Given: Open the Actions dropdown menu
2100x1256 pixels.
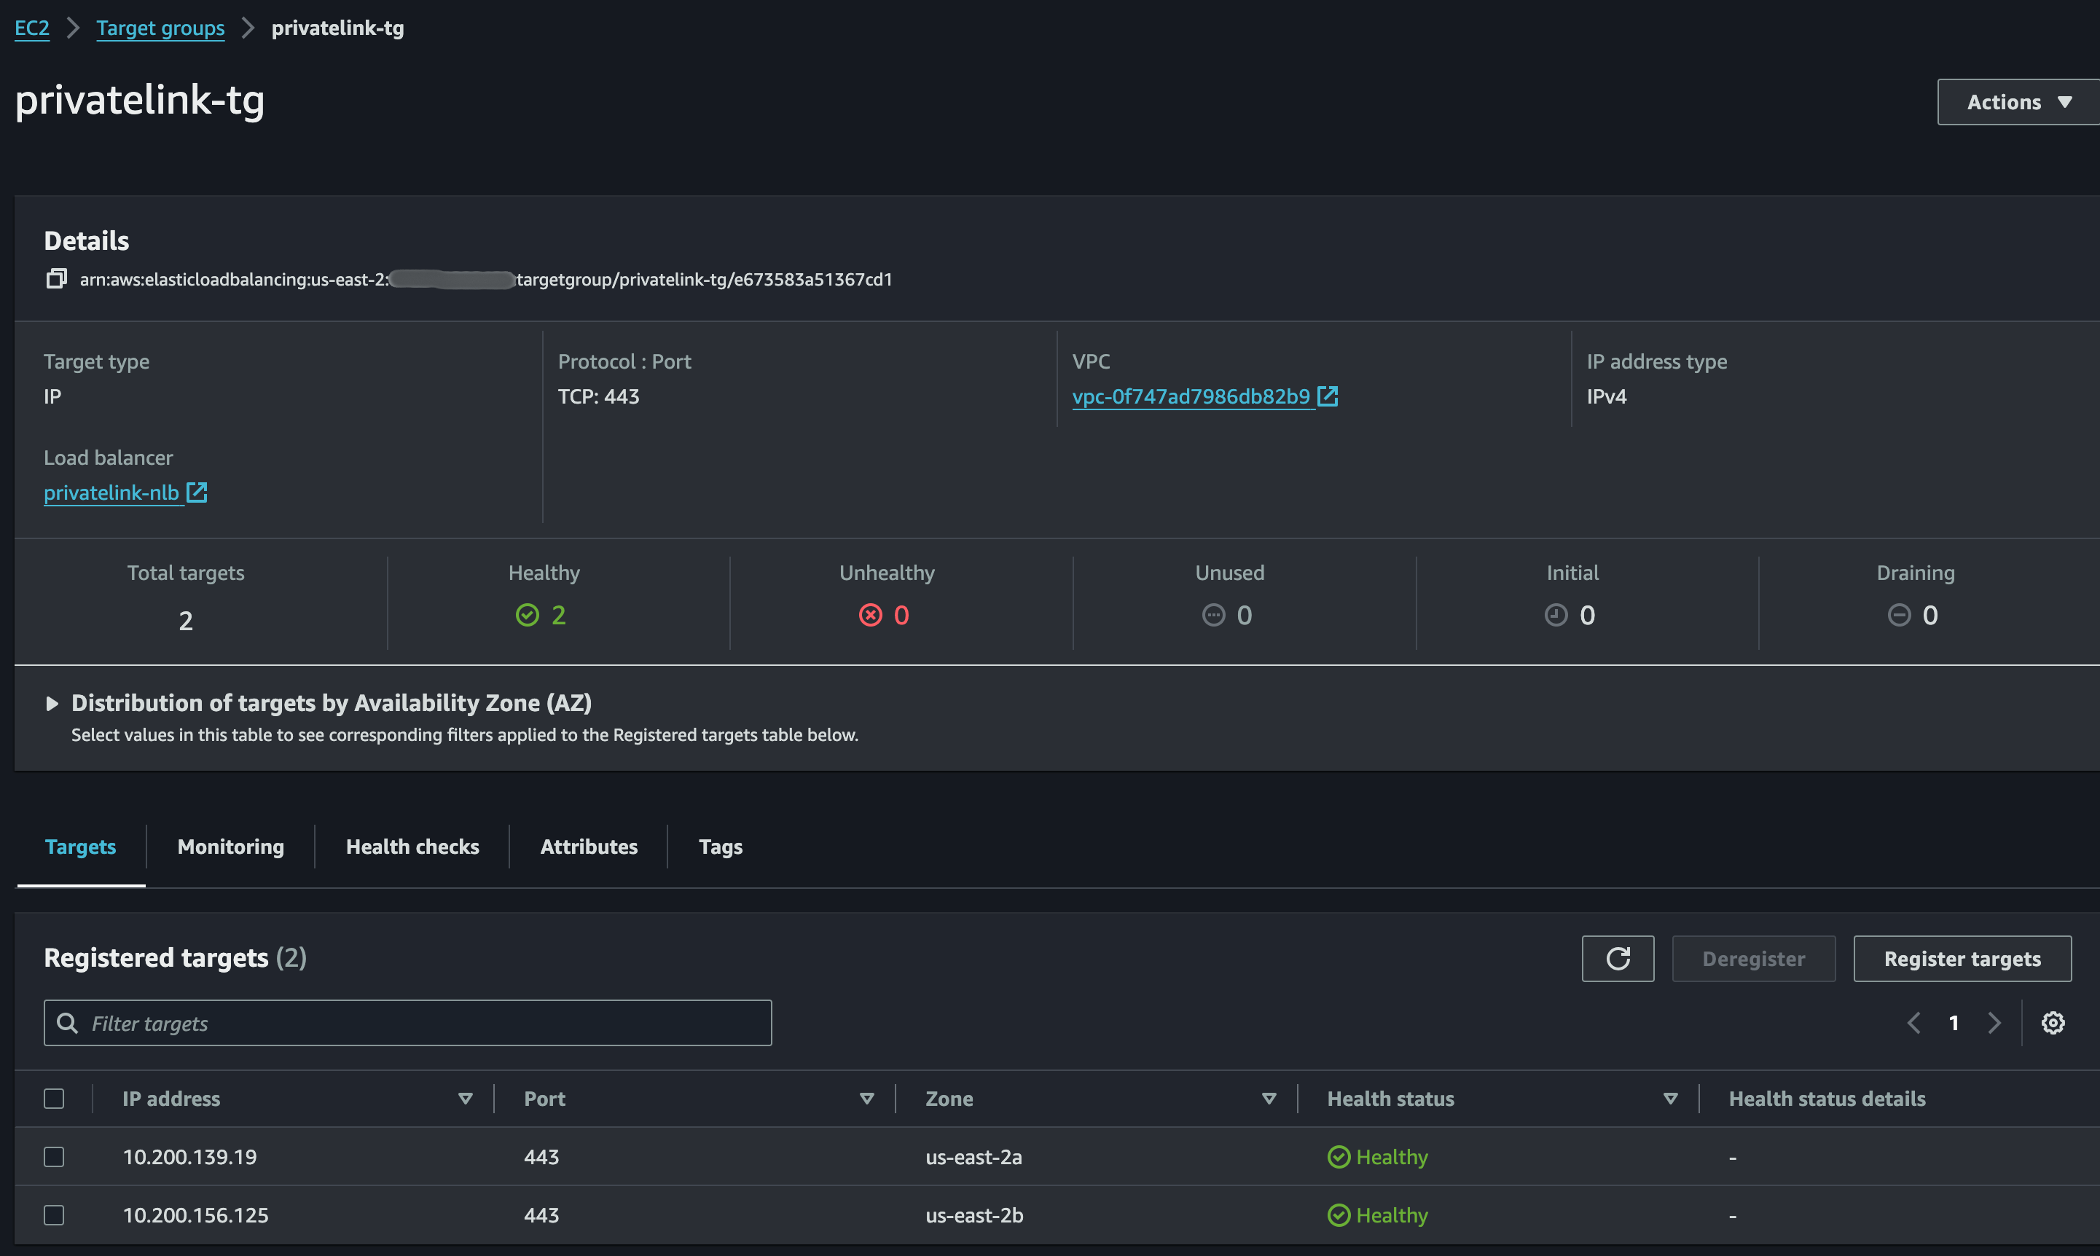Looking at the screenshot, I should (2018, 101).
